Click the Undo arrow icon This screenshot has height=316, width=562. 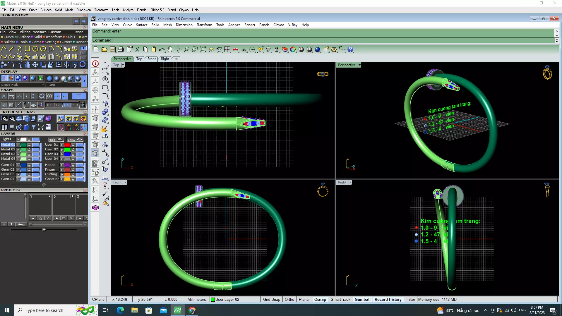click(161, 50)
